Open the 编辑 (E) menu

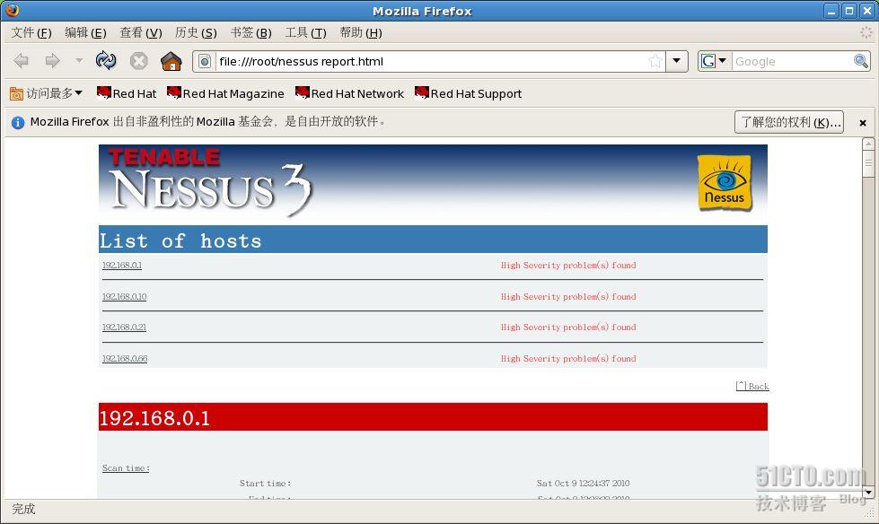pos(85,32)
